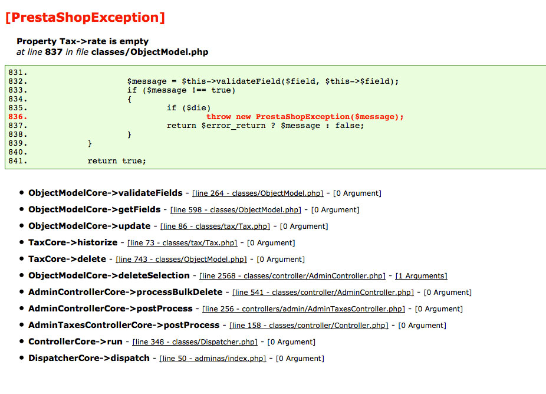The width and height of the screenshot is (546, 394).
Task: Click the line number 837 in the header
Action: click(54, 52)
